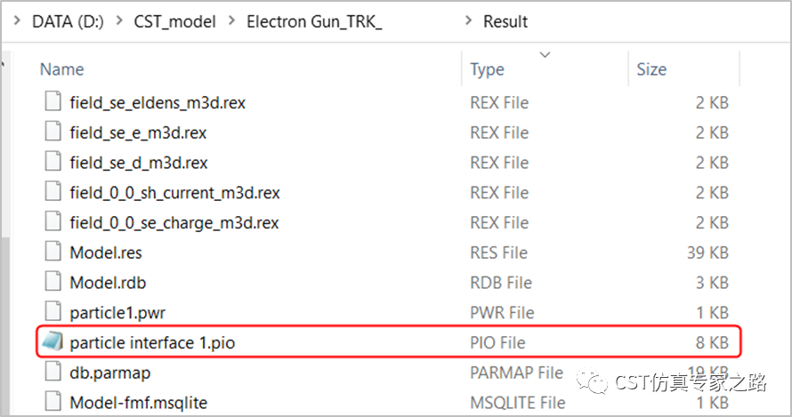Sort files by Type column header
The height and width of the screenshot is (417, 792).
tap(487, 69)
